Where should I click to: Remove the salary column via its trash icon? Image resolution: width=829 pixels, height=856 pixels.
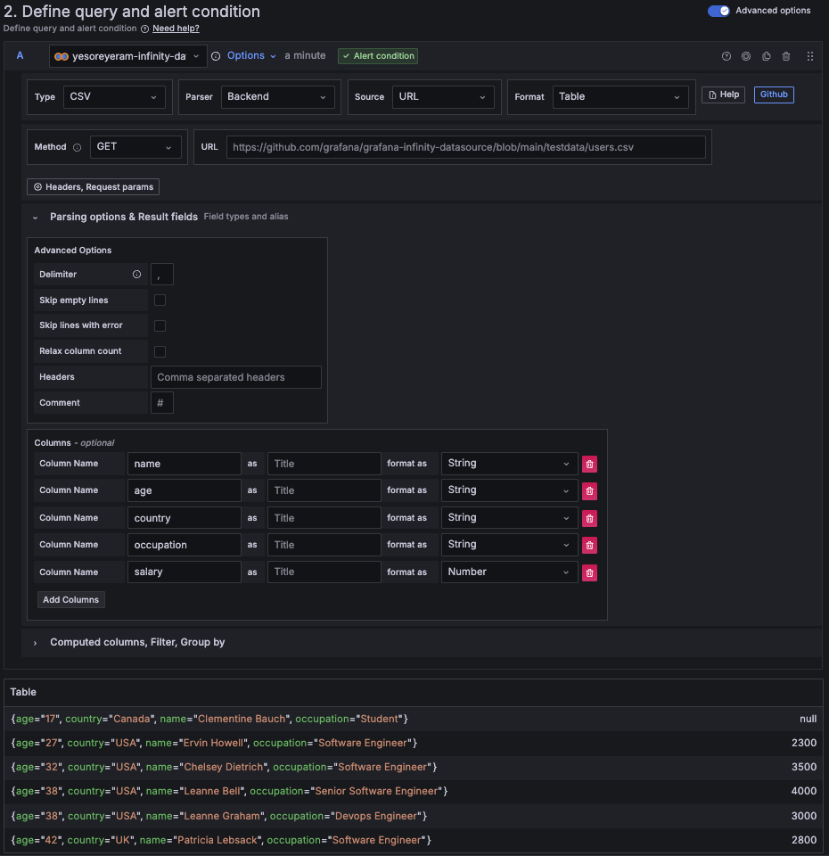pos(588,572)
